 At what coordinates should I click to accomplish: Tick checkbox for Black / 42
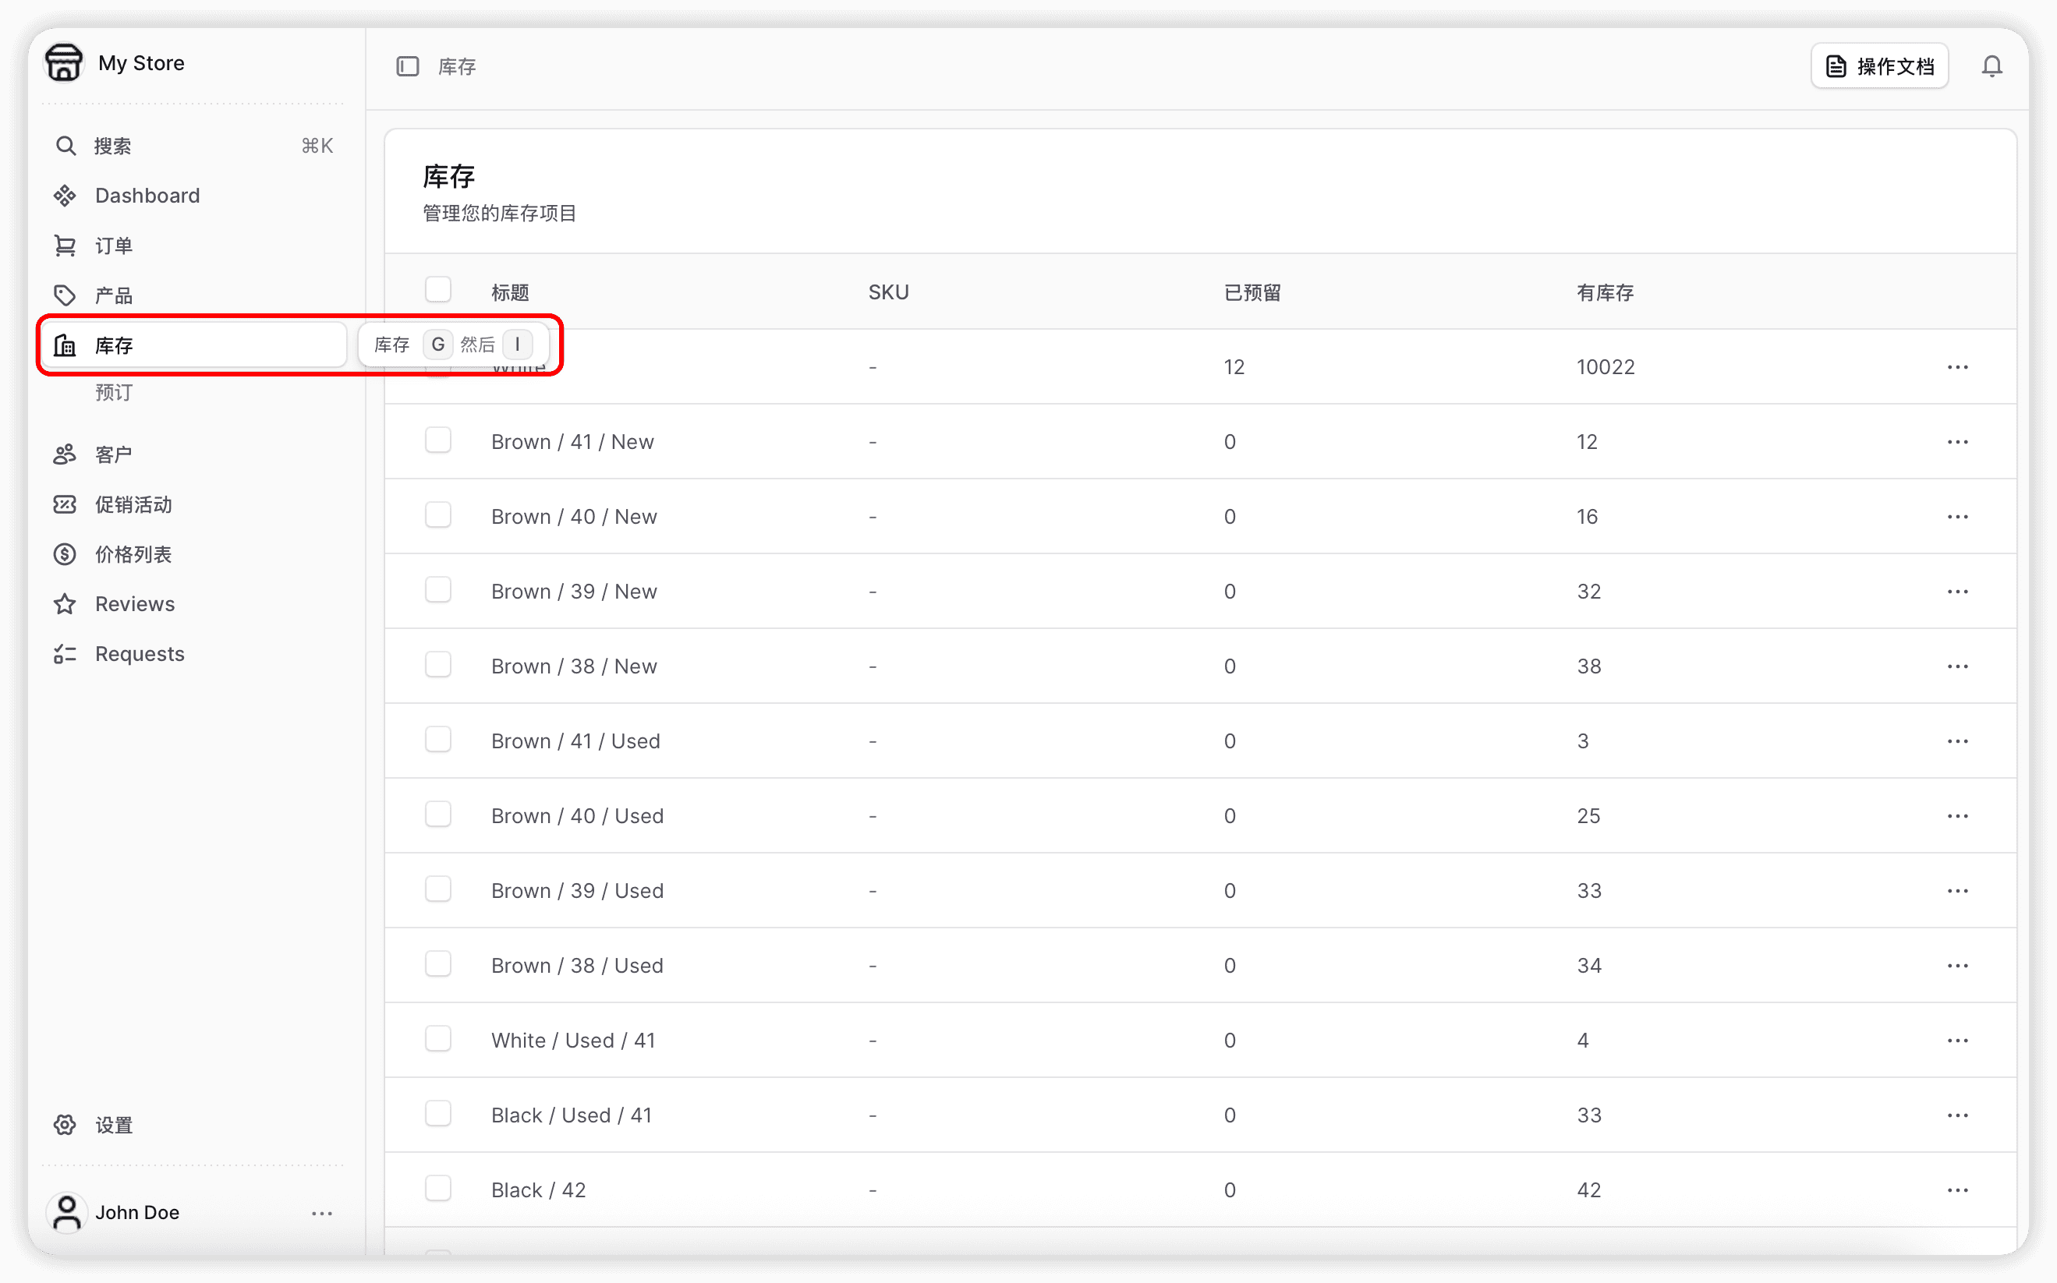(438, 1189)
